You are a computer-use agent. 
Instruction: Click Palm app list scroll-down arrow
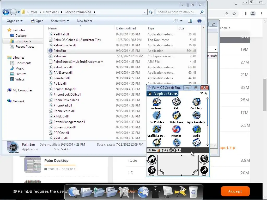[208, 145]
